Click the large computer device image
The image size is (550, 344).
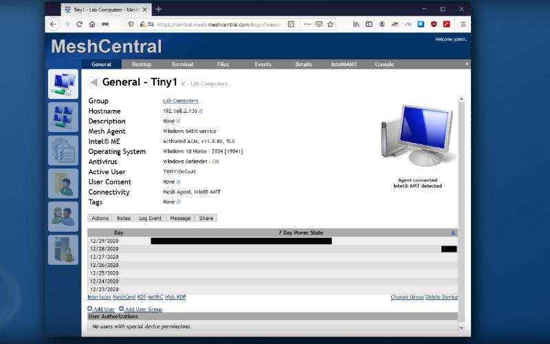click(x=417, y=136)
